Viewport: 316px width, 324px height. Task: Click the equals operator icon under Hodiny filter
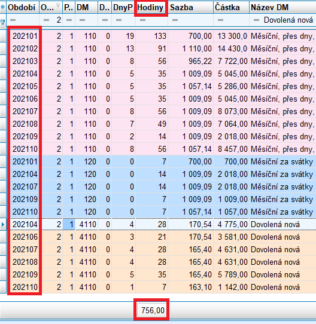[x=142, y=20]
